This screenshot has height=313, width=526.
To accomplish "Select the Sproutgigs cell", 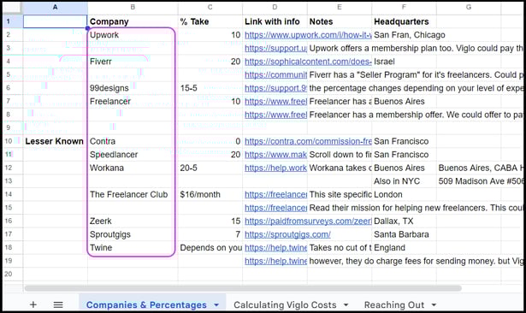I will pos(133,234).
